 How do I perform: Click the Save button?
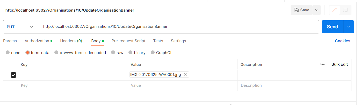(302, 10)
